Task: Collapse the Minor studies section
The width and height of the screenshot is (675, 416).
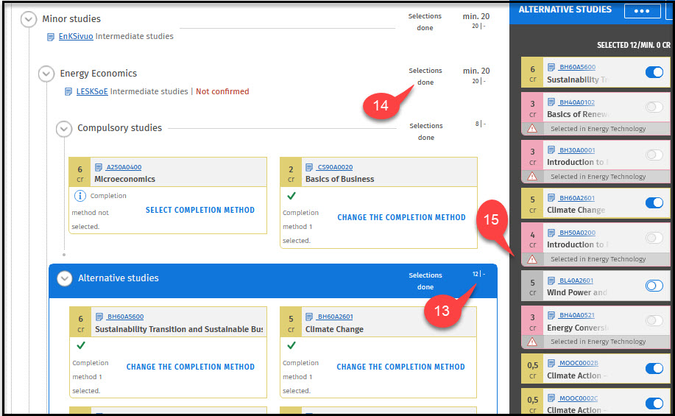Action: 29,19
